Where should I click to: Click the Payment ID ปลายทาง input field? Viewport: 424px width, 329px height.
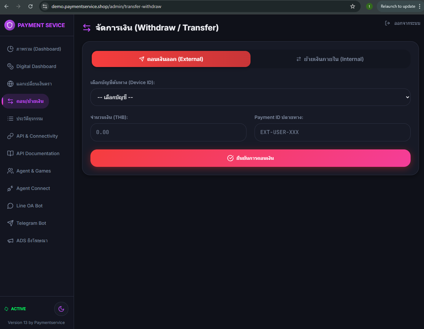coord(332,132)
